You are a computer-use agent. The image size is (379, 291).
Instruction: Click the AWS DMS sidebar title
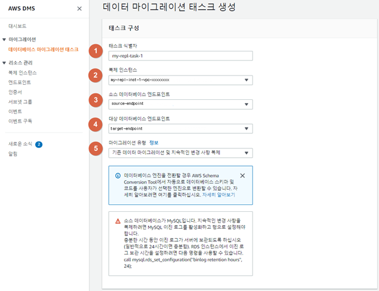point(21,8)
